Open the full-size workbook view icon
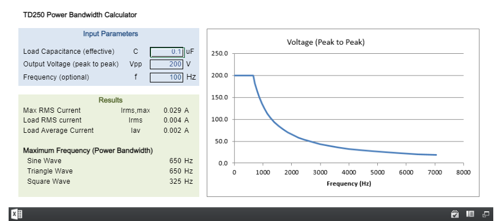This screenshot has width=495, height=221. point(486,214)
